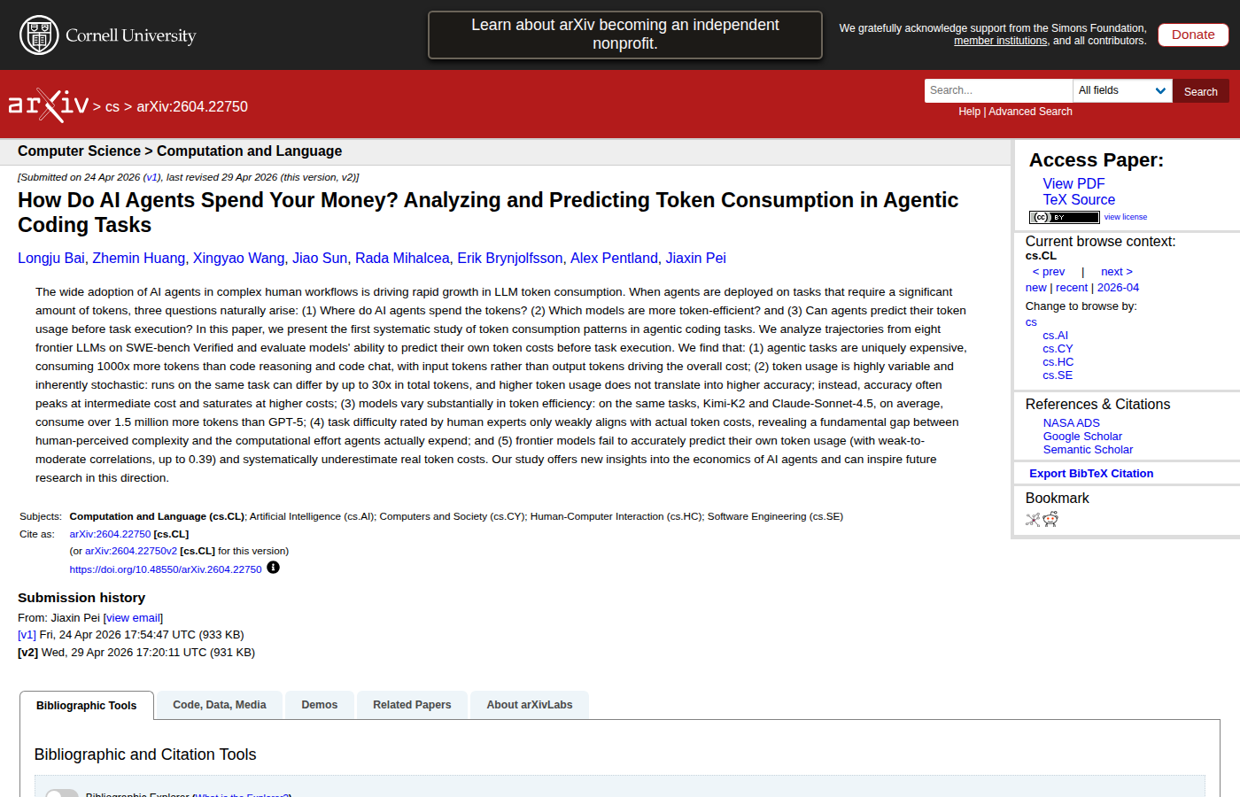Open [v1] in Submission history
The image size is (1240, 797).
(x=27, y=635)
